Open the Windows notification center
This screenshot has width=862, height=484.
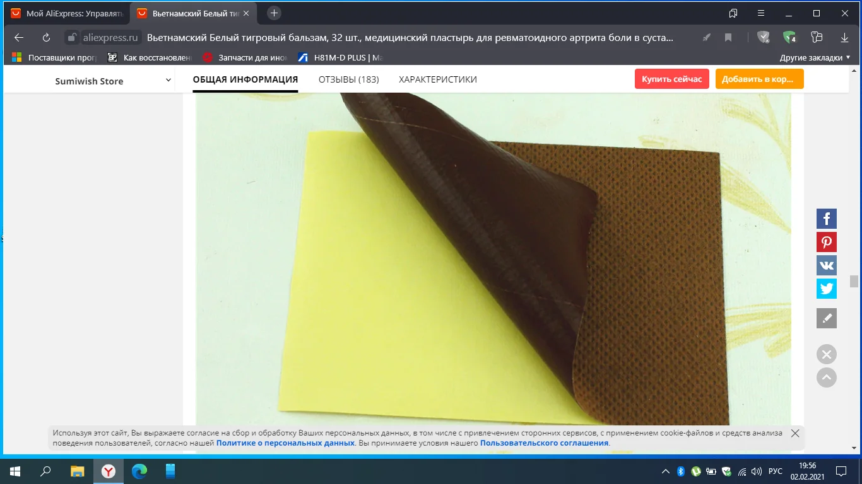841,471
